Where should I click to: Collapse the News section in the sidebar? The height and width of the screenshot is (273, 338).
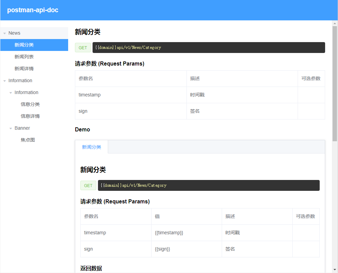tap(4, 33)
